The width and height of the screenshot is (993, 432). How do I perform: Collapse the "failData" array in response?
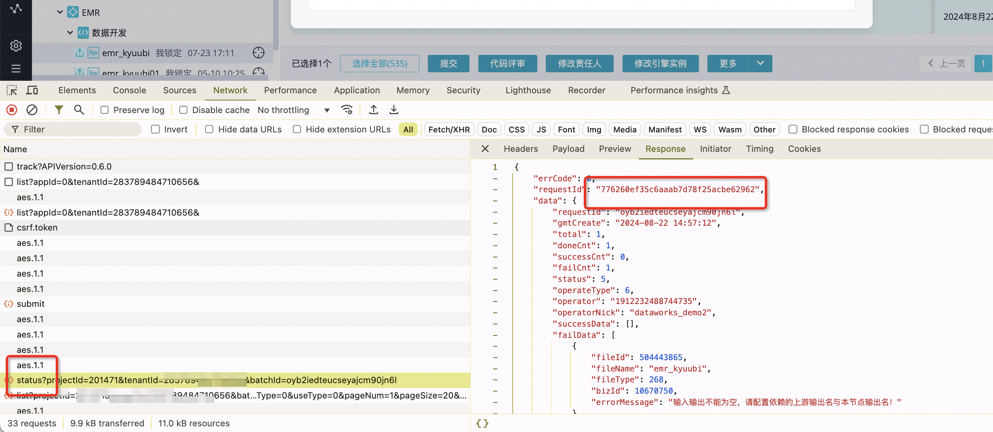click(495, 335)
